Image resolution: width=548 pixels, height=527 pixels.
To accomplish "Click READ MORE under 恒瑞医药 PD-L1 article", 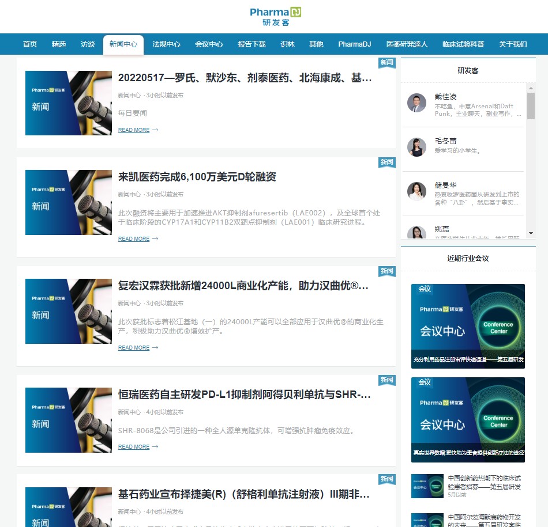I will pos(138,447).
